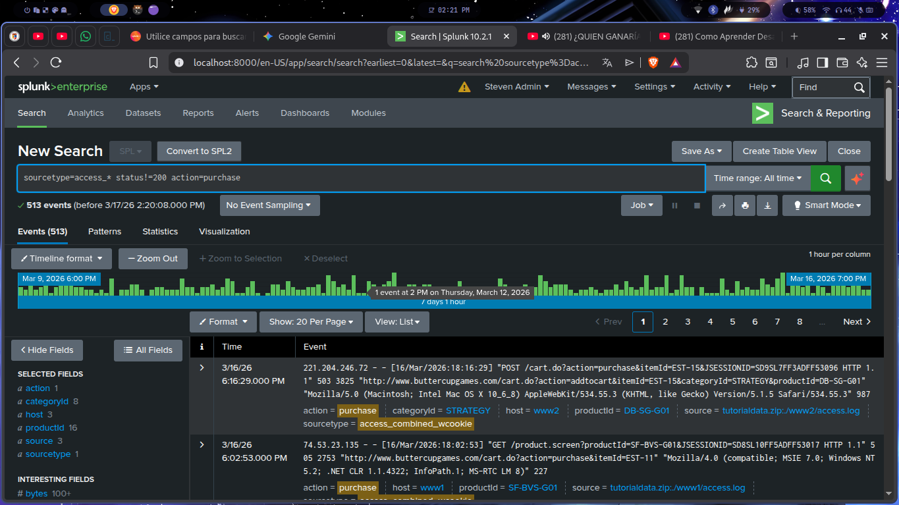
Task: Switch to the Statistics tab
Action: point(160,232)
